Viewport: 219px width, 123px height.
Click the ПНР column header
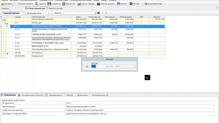[x=141, y=17]
